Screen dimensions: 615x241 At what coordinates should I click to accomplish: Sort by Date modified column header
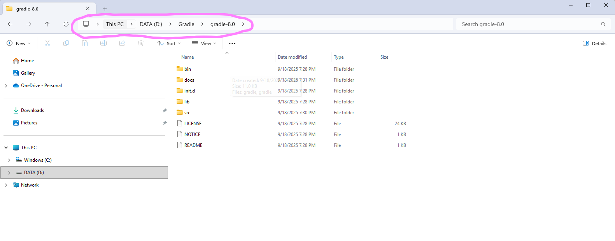click(292, 57)
